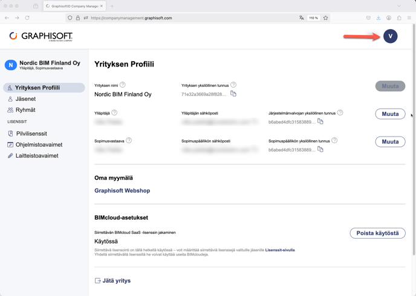Open the Lisenssit-sivulla link

pos(280,250)
